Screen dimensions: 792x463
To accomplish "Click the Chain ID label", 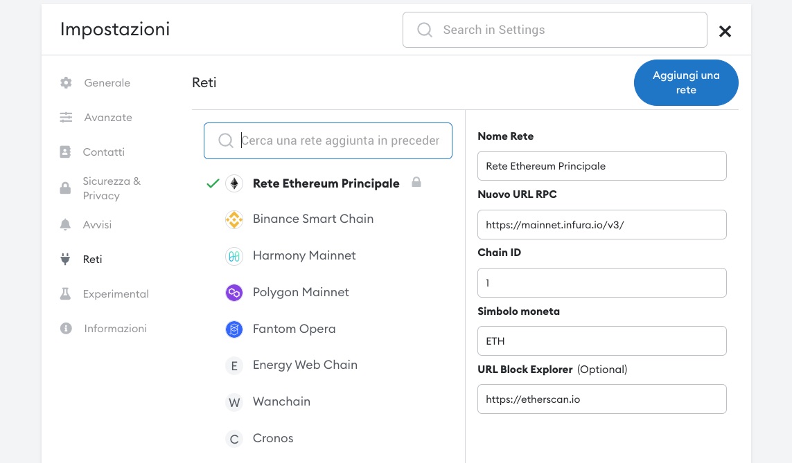I will tap(499, 253).
